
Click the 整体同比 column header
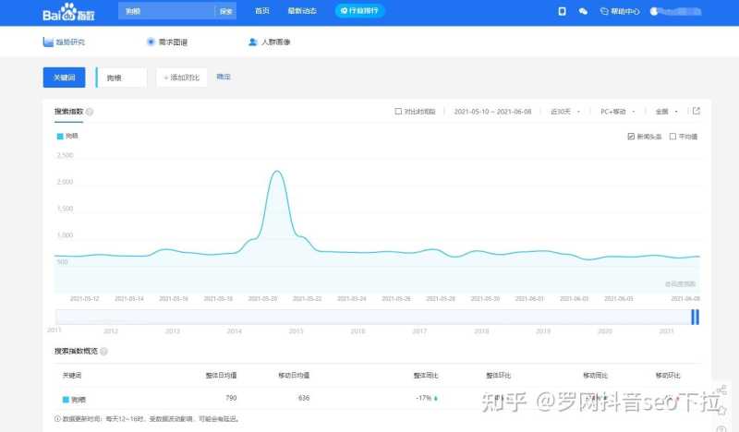(426, 376)
